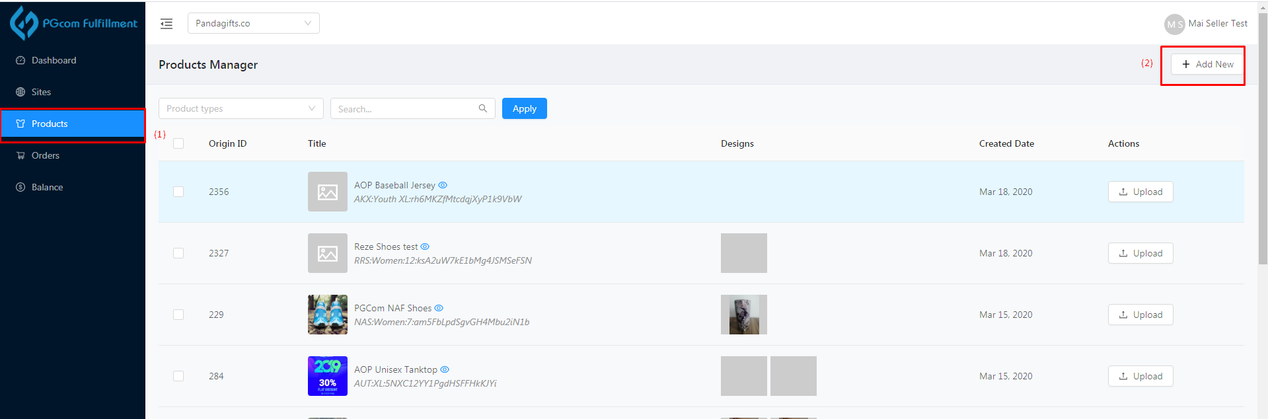
Task: Preview AOP Baseball Jersey via eye icon
Action: (x=443, y=185)
